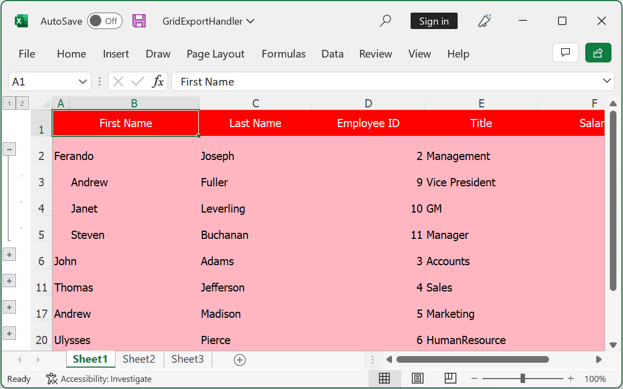Image resolution: width=623 pixels, height=389 pixels.
Task: Expand the outline group at row 11 Thomas
Action: pos(9,281)
